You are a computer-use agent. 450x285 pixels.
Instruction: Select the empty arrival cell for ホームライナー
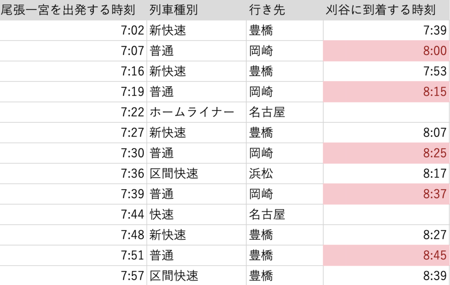coord(386,112)
